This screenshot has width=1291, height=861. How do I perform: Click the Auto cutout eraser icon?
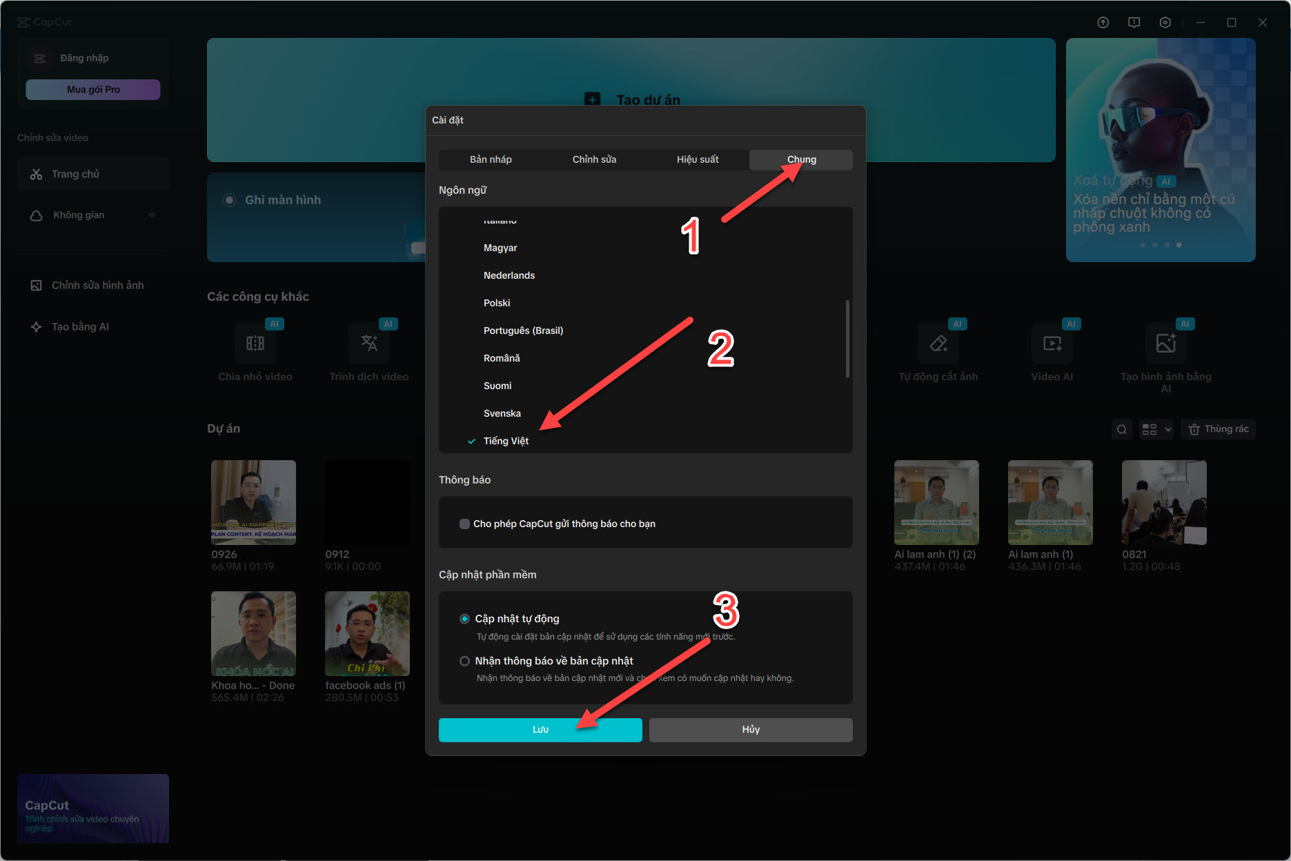coord(938,344)
